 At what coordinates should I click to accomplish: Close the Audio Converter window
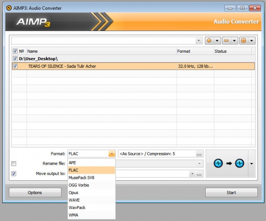tap(255, 8)
